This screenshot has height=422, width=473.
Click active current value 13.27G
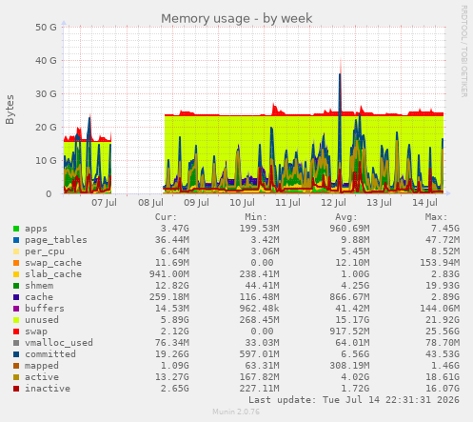click(172, 377)
